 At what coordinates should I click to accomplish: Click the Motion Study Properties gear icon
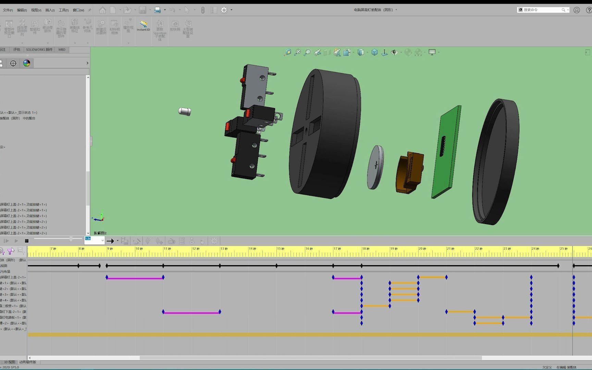click(x=214, y=241)
